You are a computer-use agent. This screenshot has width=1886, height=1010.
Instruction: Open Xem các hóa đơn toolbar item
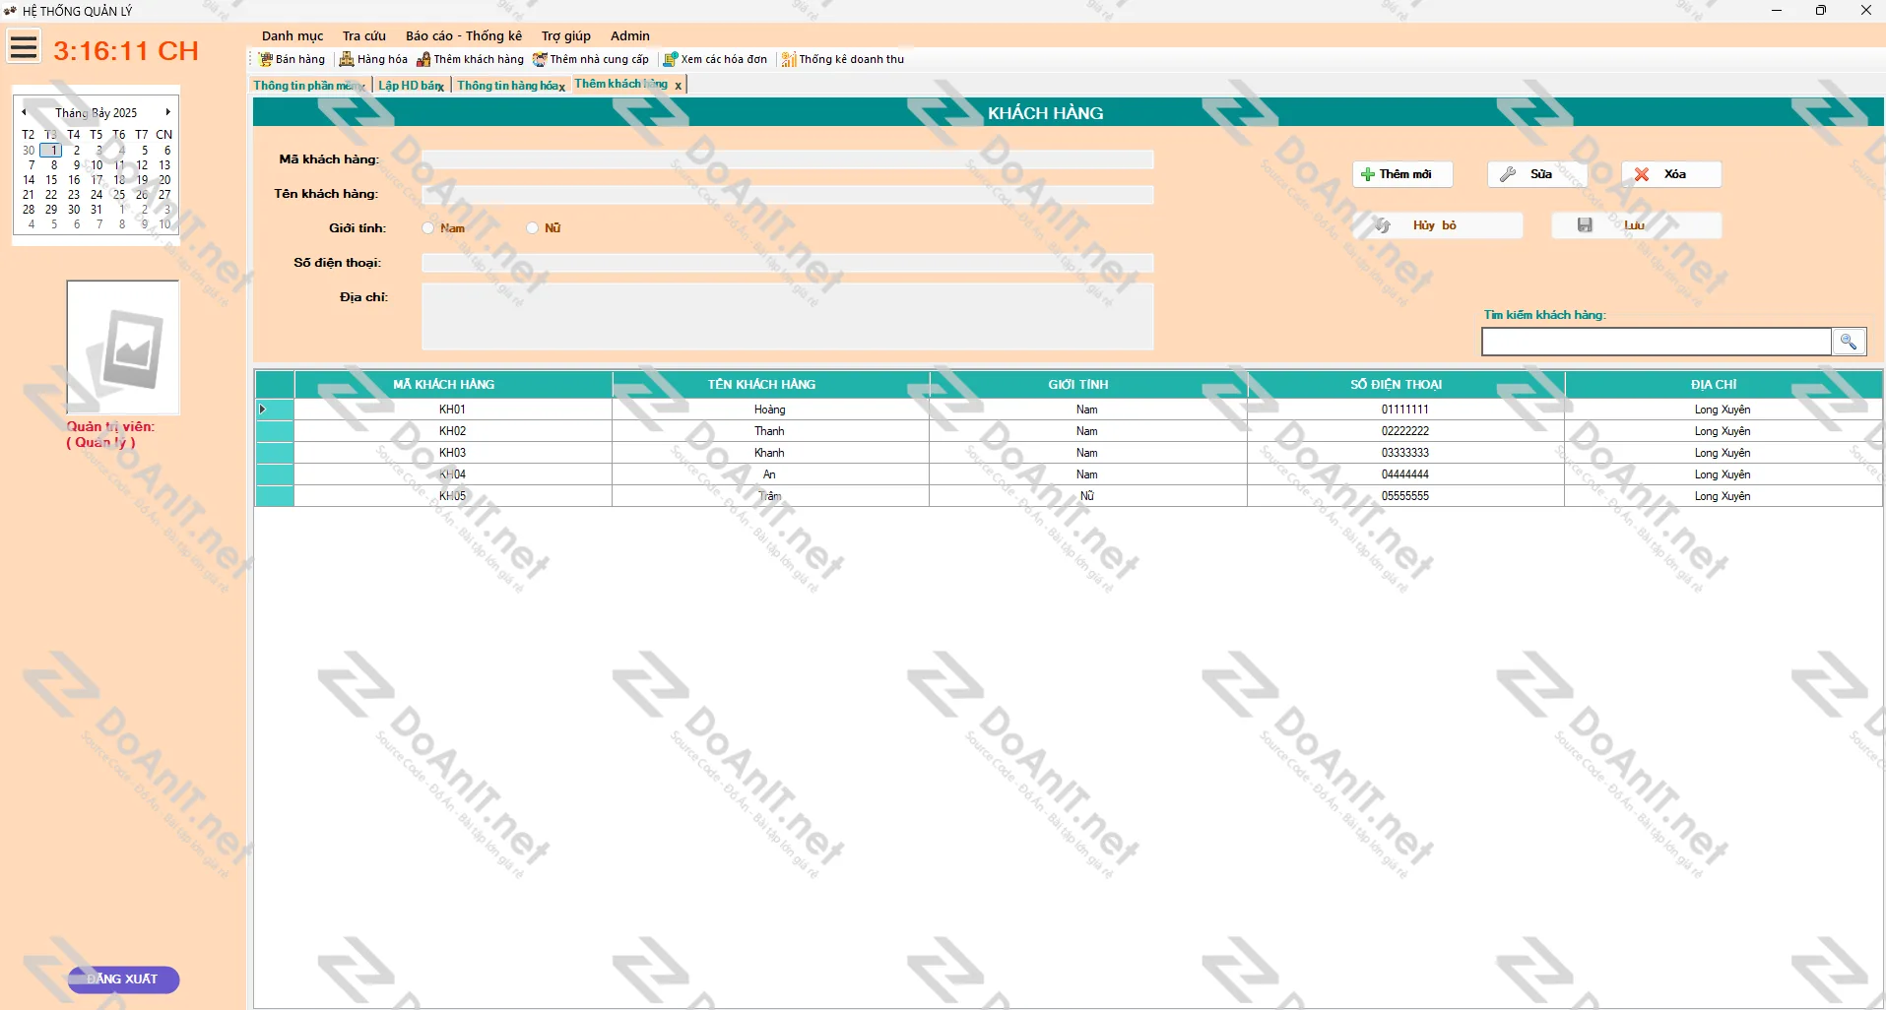671,59
